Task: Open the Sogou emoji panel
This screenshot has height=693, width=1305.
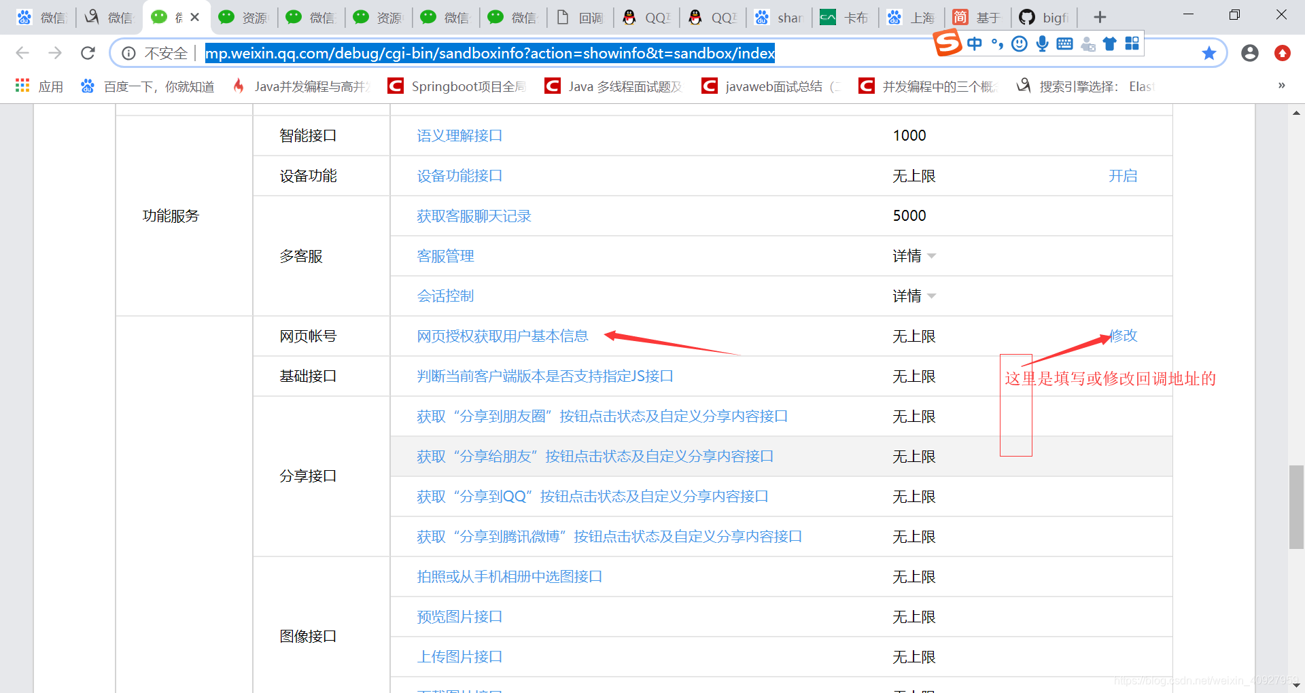Action: (x=1019, y=43)
